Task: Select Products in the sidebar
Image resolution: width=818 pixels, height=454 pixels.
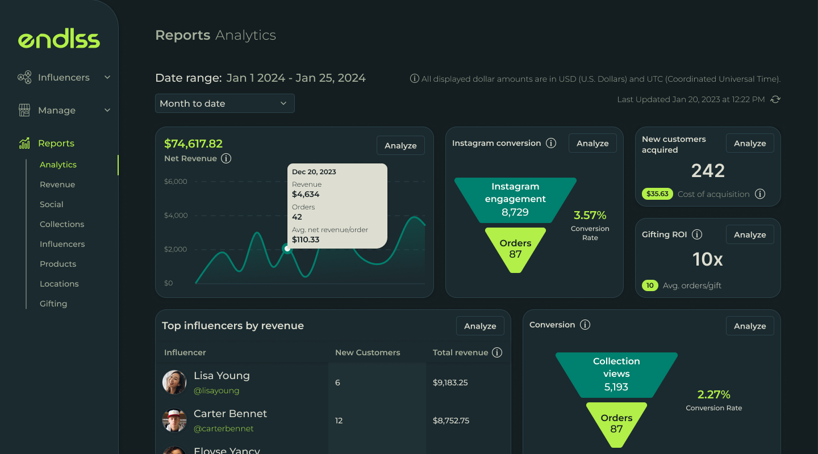Action: [x=58, y=264]
